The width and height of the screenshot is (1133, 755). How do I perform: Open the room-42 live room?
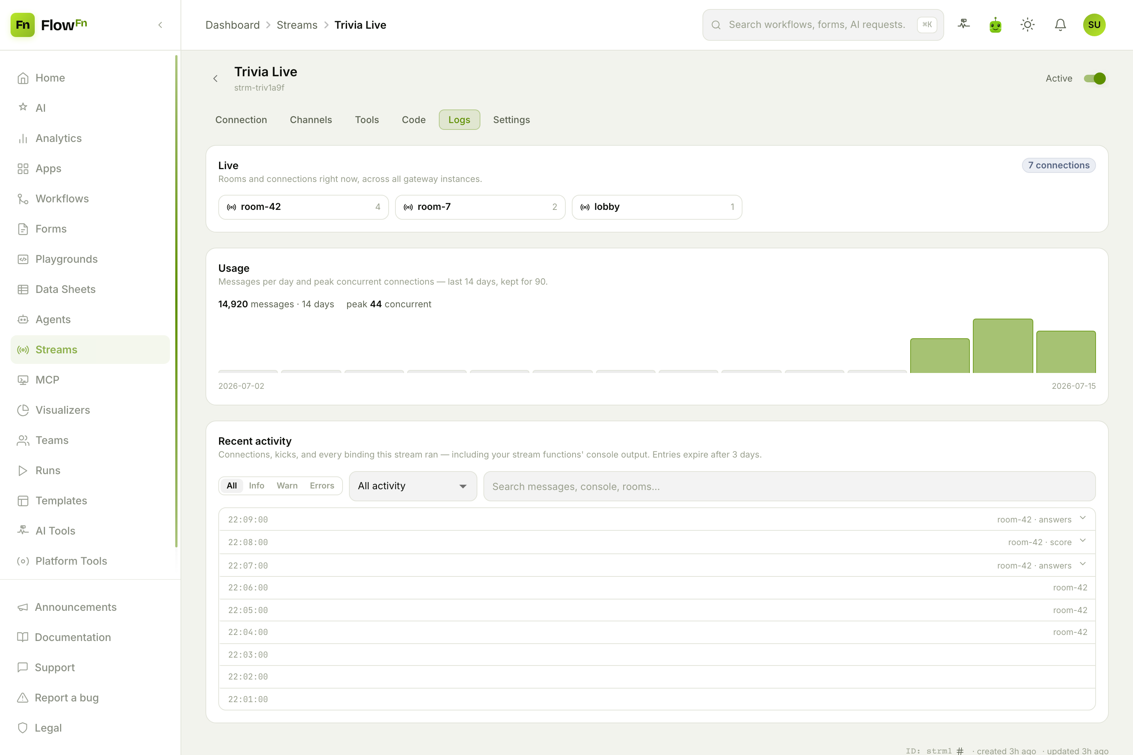click(x=304, y=207)
